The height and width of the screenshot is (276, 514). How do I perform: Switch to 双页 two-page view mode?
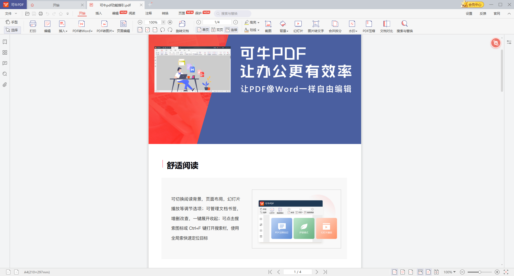point(217,30)
